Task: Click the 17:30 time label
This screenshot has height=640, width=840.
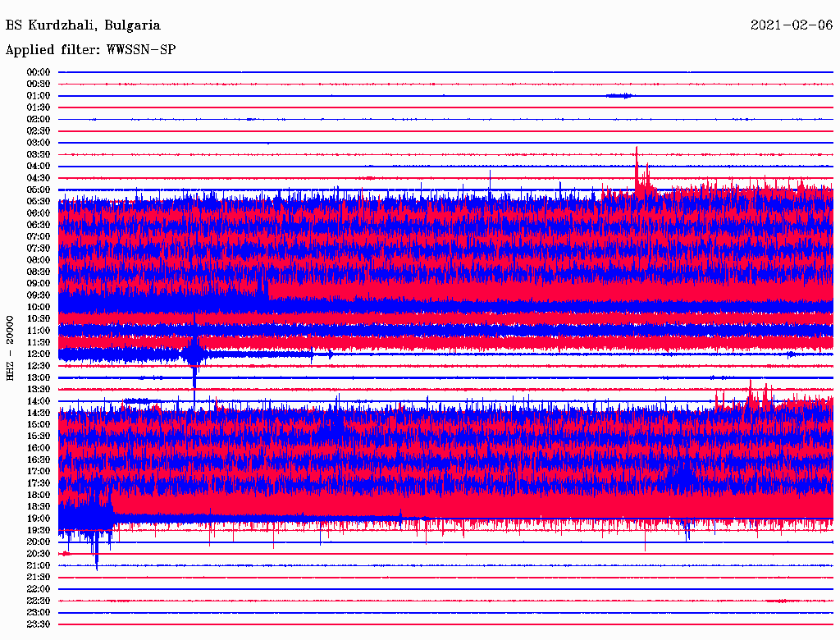Action: pos(39,483)
